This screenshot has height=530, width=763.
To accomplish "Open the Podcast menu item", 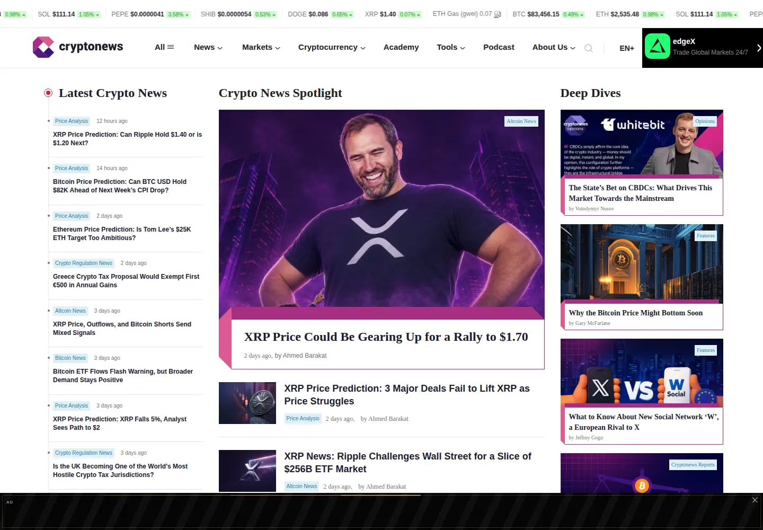I will click(x=499, y=47).
